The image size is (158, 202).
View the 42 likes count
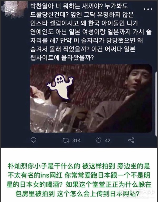pyautogui.click(x=108, y=141)
